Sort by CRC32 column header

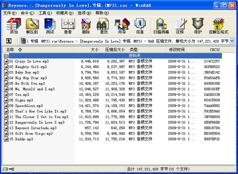click(x=210, y=50)
